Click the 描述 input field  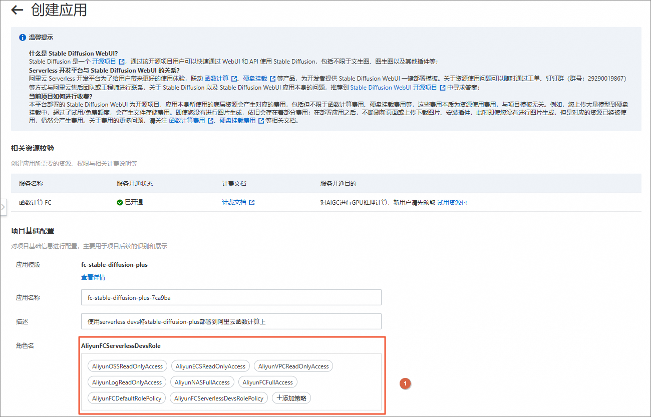[x=231, y=321]
